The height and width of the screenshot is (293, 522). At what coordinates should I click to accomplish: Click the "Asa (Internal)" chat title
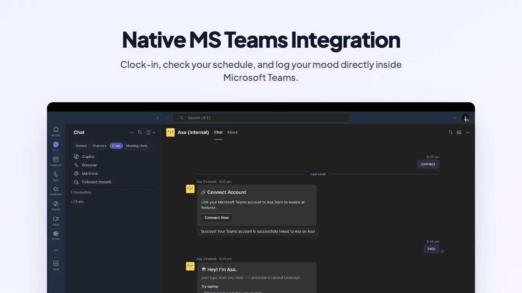click(193, 132)
